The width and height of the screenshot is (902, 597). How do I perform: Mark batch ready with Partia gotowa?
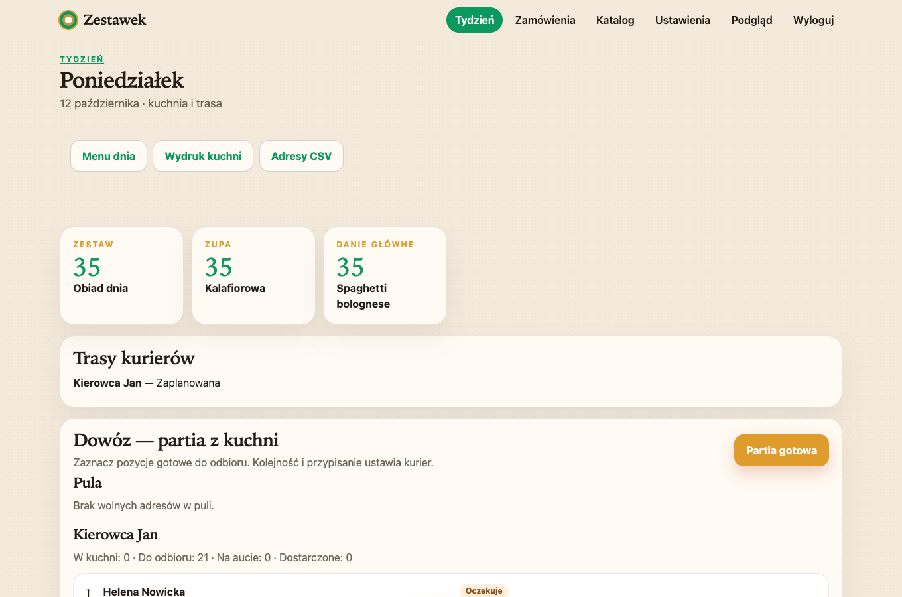click(x=781, y=450)
